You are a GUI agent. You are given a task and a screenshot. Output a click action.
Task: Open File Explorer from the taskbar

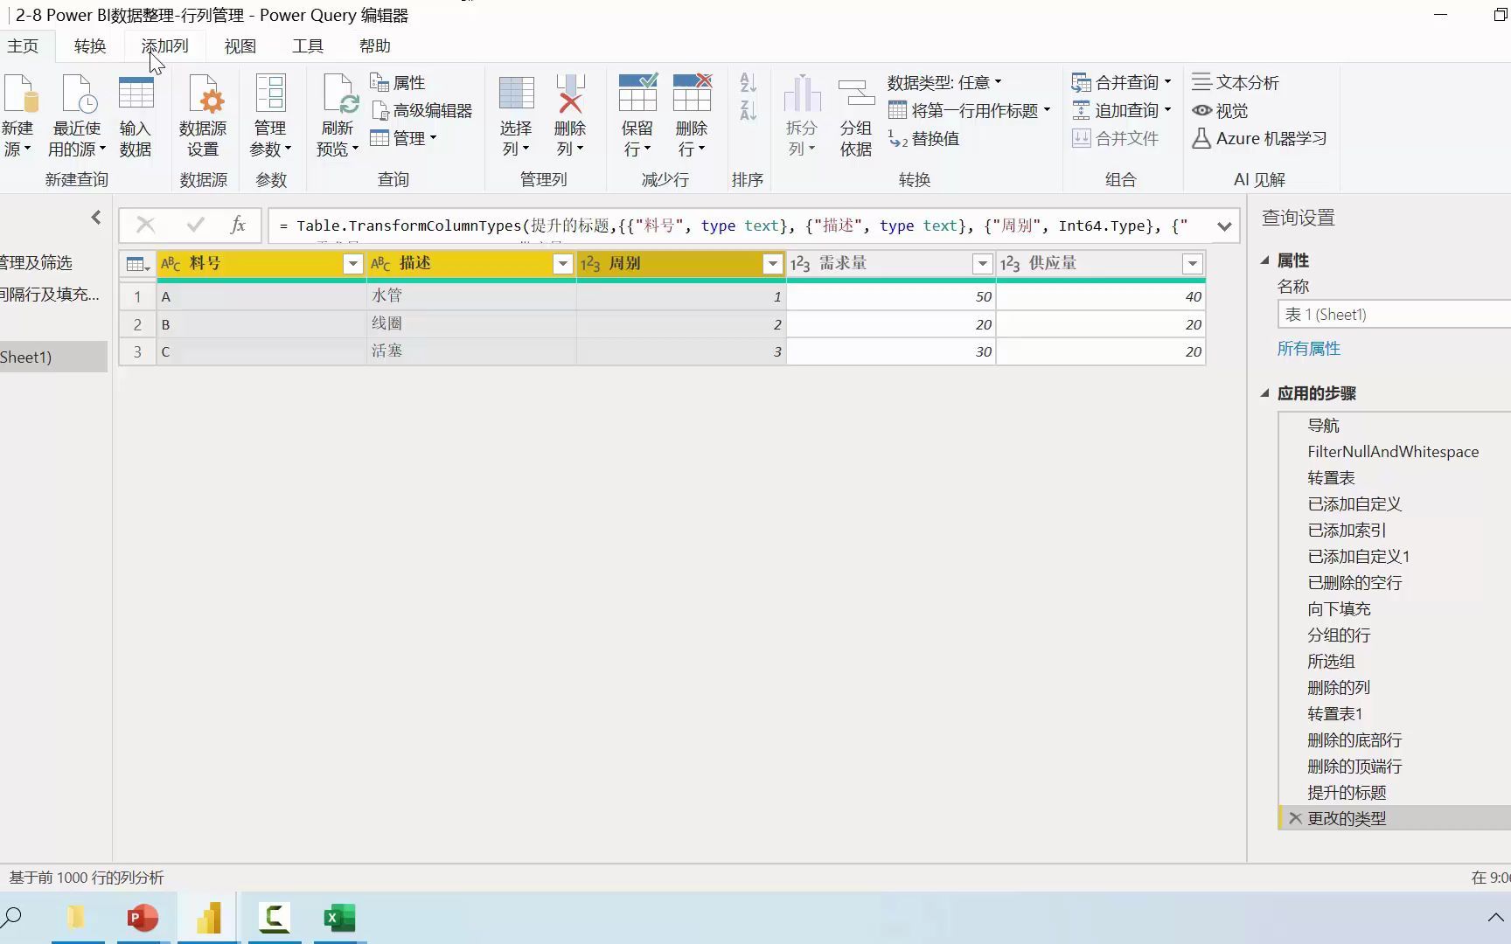pos(76,918)
